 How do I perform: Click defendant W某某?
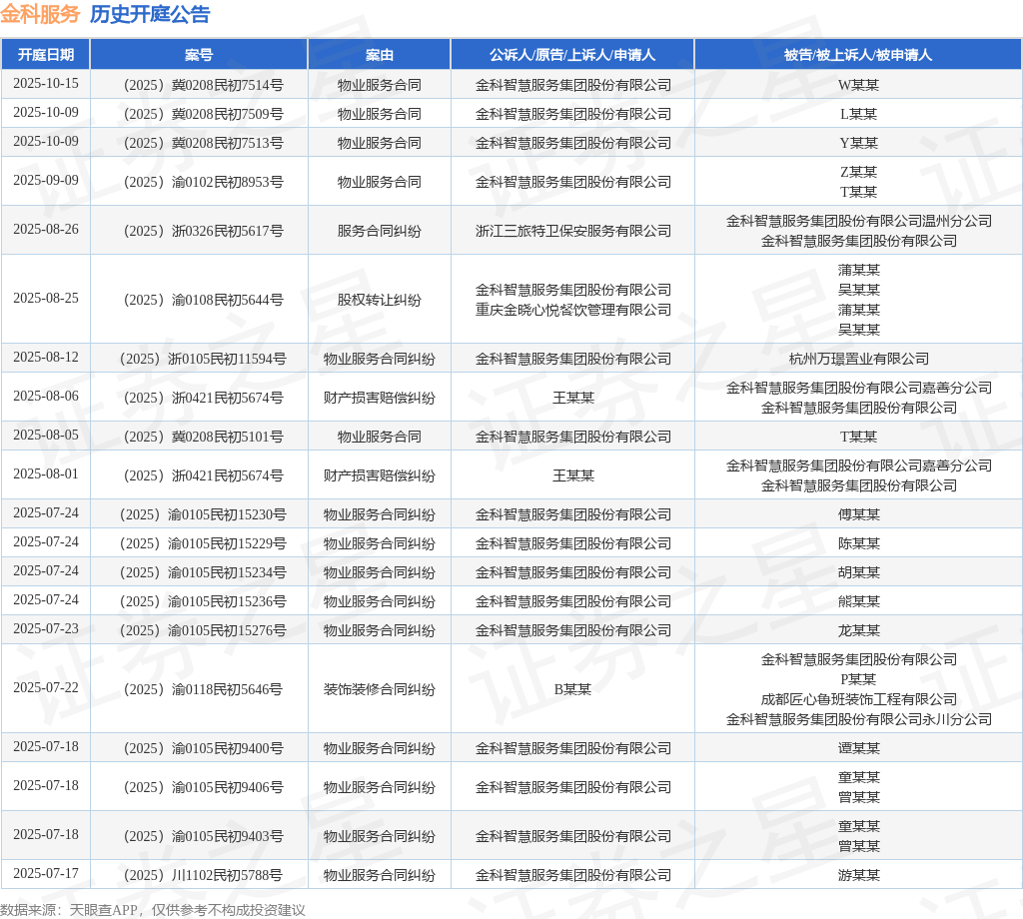point(858,85)
